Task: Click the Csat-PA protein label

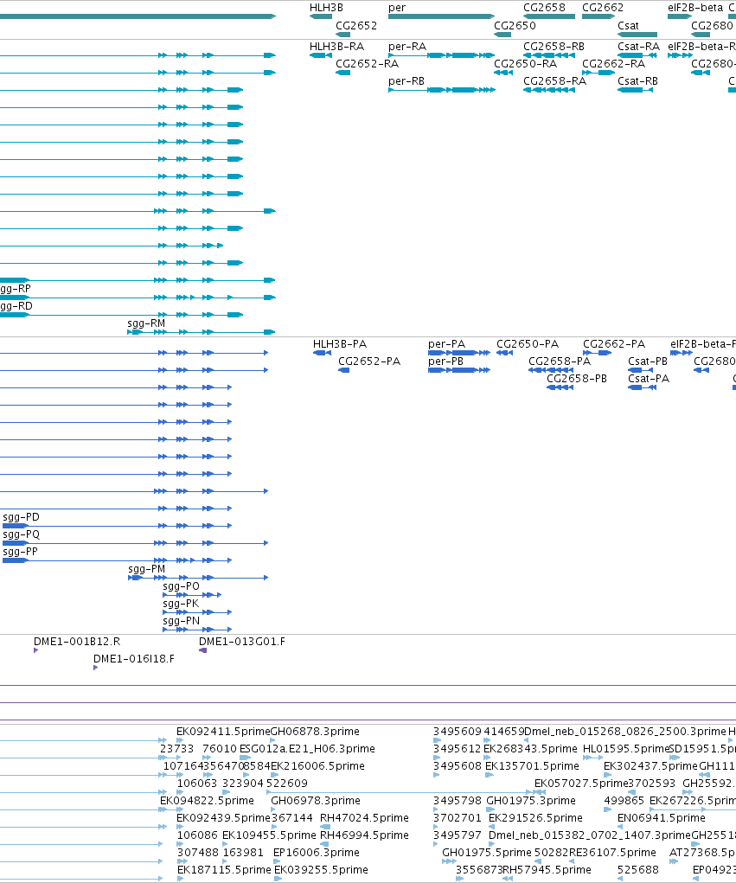Action: coord(649,379)
